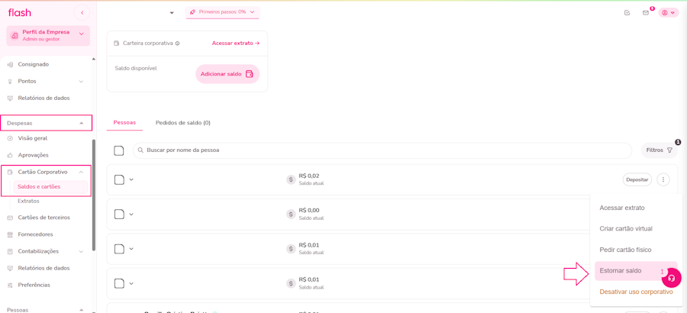The width and height of the screenshot is (687, 313).
Task: Click the Adicionar saldo button
Action: (x=227, y=74)
